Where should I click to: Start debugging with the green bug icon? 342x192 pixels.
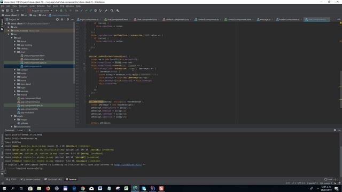(x=61, y=11)
